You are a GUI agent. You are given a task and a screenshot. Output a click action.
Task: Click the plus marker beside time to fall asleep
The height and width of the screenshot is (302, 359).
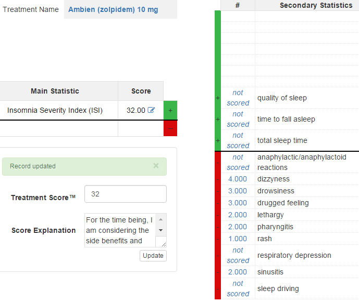point(218,119)
